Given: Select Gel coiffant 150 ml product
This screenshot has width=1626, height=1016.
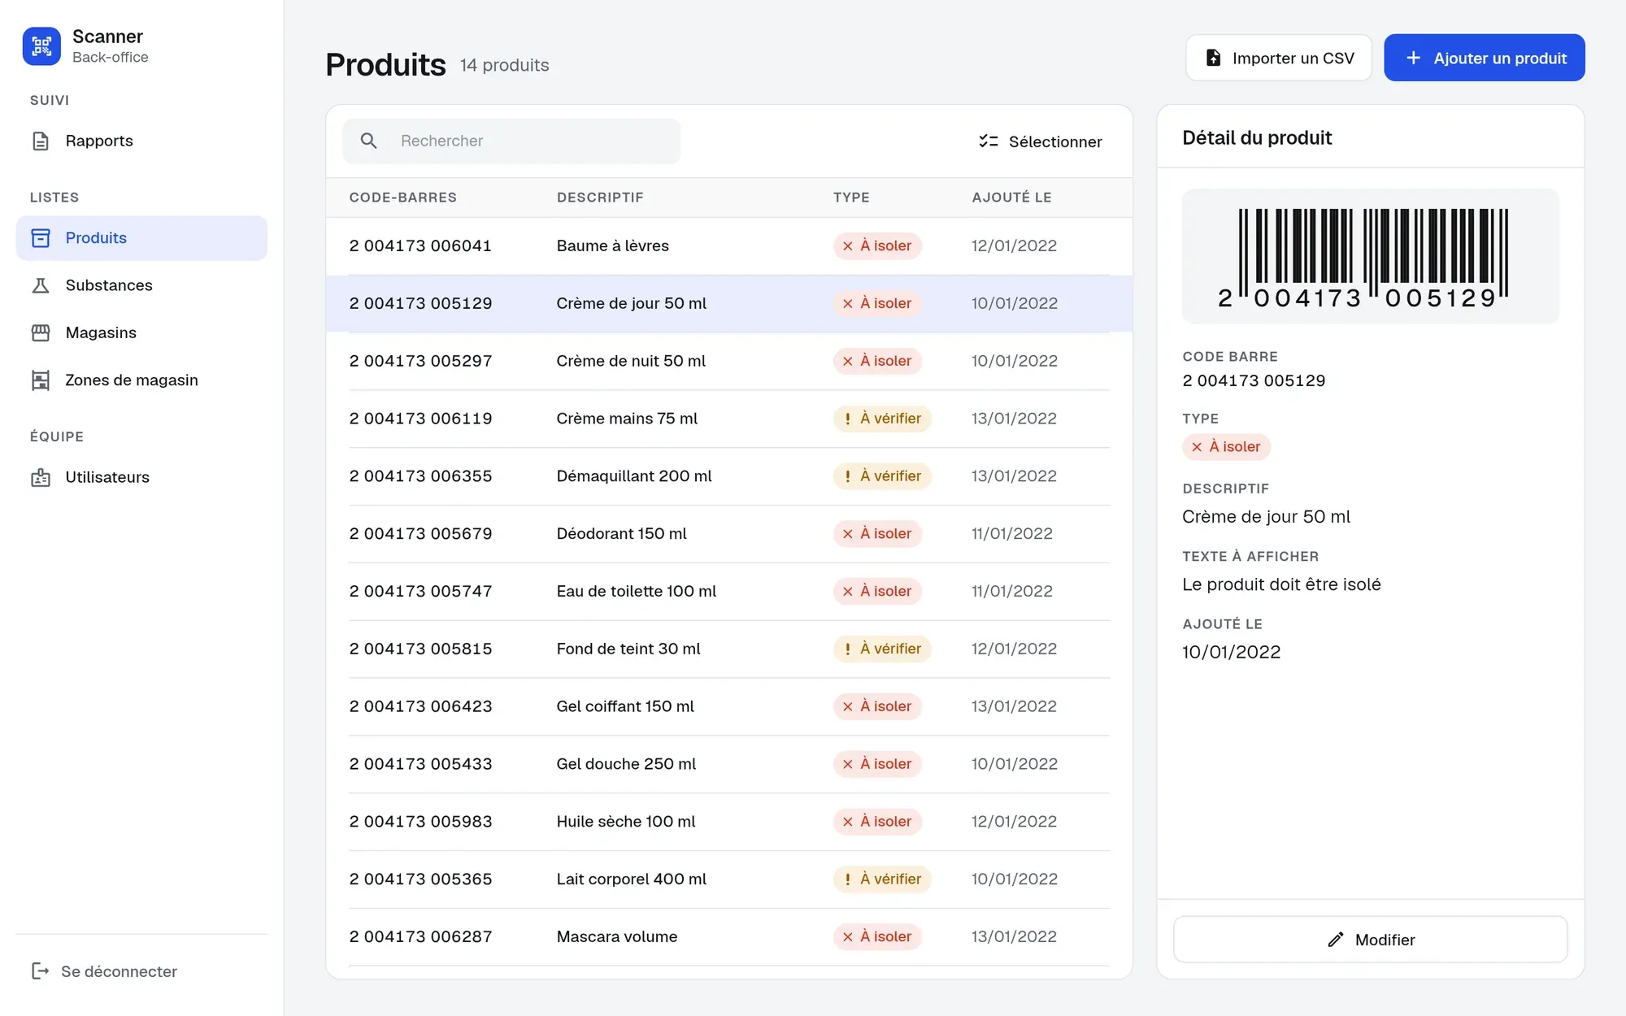Looking at the screenshot, I should tap(729, 706).
